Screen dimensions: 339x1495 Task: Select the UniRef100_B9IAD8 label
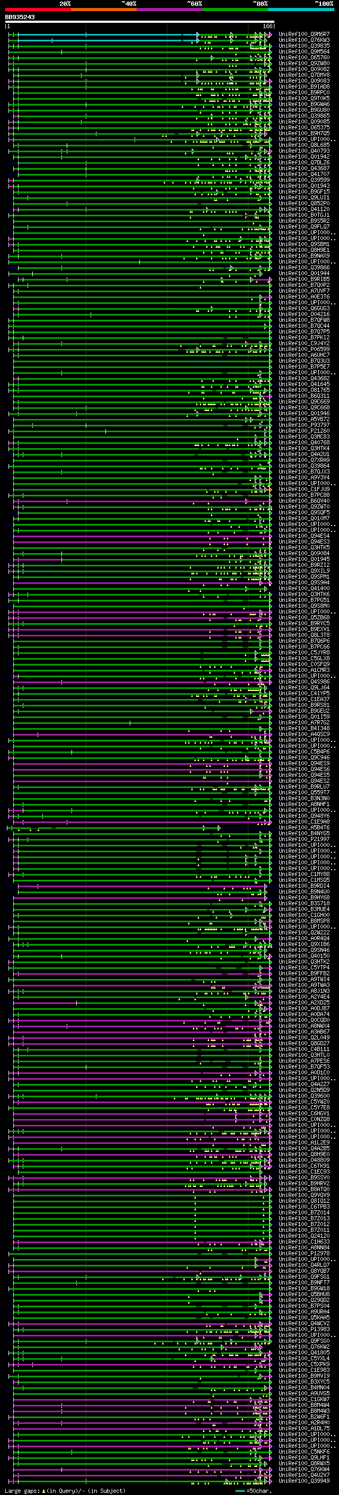click(x=304, y=86)
